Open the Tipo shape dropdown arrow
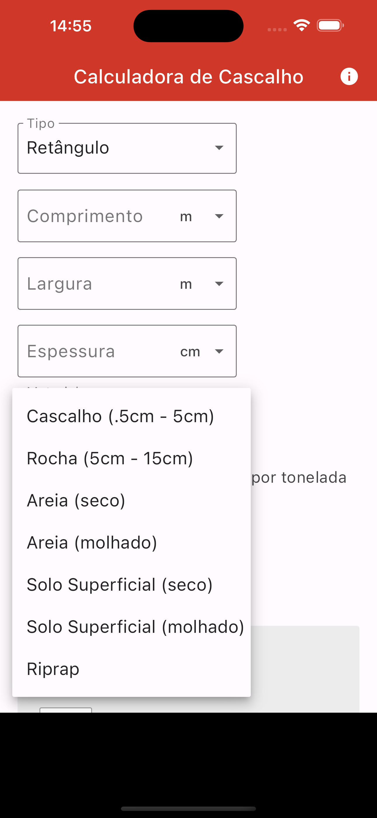Image resolution: width=377 pixels, height=818 pixels. coord(219,148)
